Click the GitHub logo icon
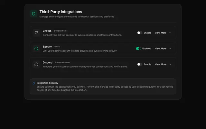This screenshot has width=206, height=129. pos(36,33)
